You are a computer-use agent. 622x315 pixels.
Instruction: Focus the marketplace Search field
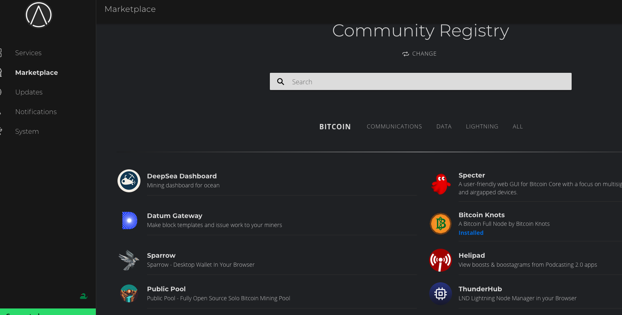tap(421, 81)
